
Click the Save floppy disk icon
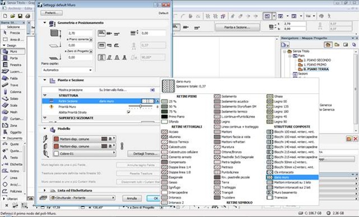(x=20, y=16)
